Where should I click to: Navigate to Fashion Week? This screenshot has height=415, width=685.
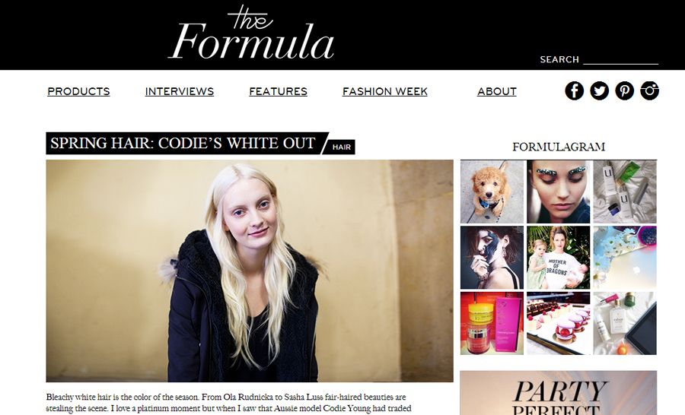pyautogui.click(x=385, y=92)
